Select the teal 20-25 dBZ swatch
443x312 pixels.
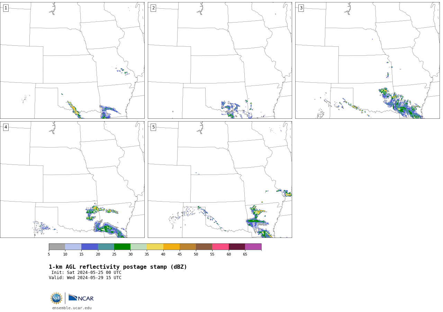[106, 247]
